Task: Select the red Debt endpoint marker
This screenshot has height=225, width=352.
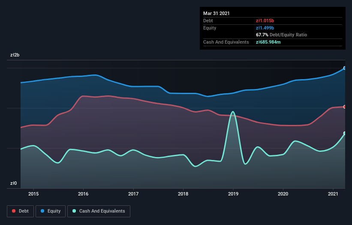Action: pyautogui.click(x=345, y=107)
